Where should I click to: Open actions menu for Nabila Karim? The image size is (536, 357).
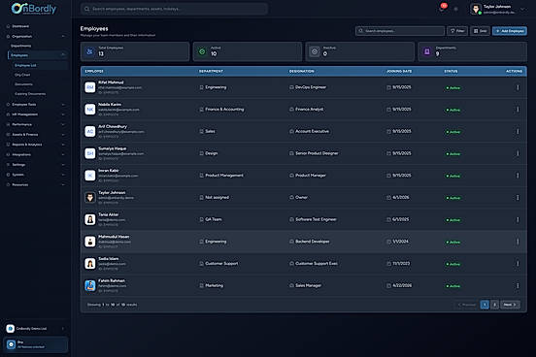pos(518,110)
